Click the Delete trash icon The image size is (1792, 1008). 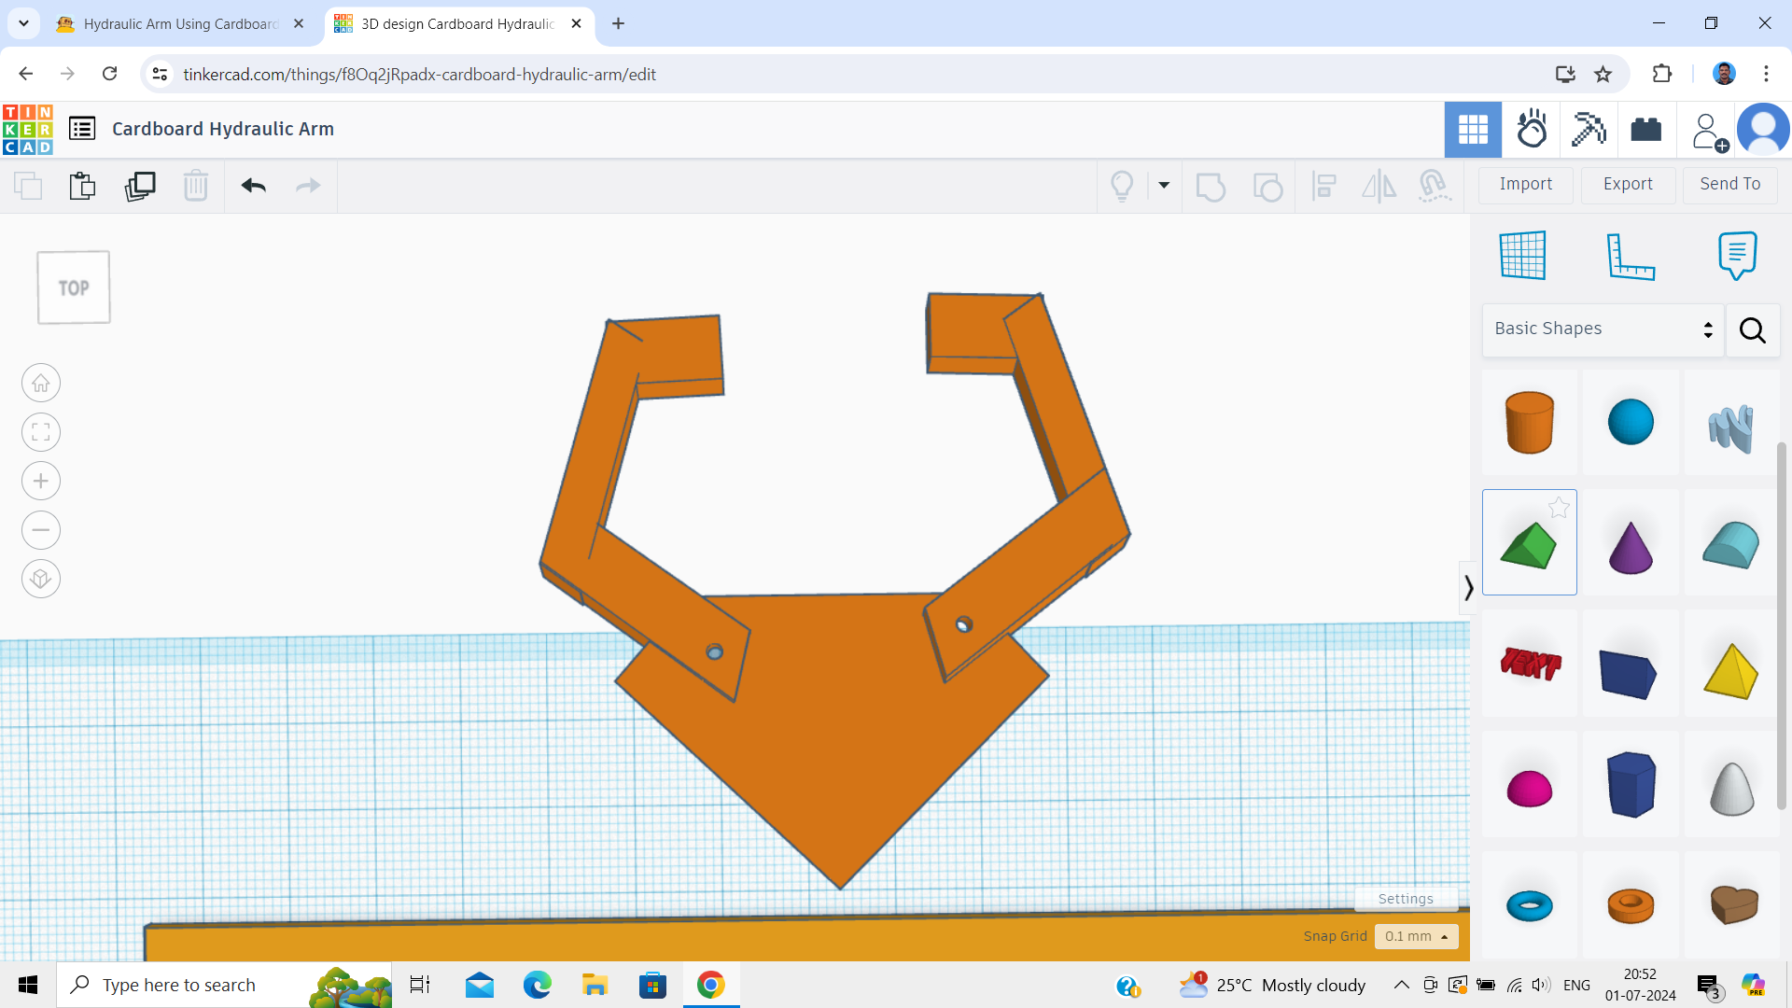(195, 186)
